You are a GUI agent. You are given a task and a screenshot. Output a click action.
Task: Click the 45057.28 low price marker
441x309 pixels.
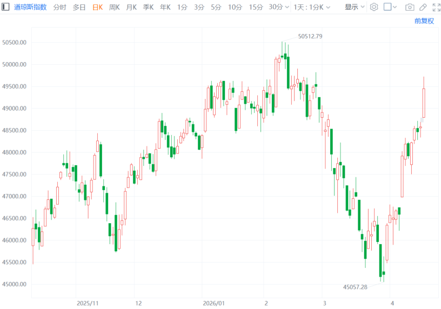355,287
